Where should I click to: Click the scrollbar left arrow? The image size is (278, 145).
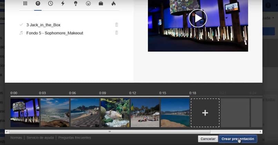click(x=7, y=132)
